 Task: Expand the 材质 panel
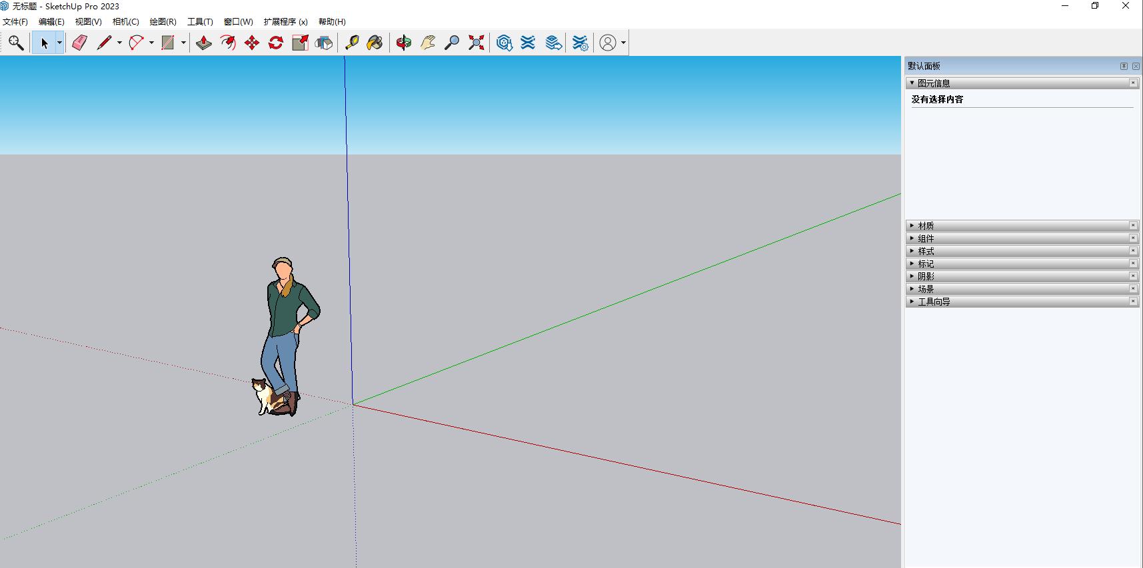[x=926, y=226]
